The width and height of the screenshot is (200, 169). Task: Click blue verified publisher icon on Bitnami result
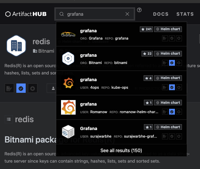172,63
